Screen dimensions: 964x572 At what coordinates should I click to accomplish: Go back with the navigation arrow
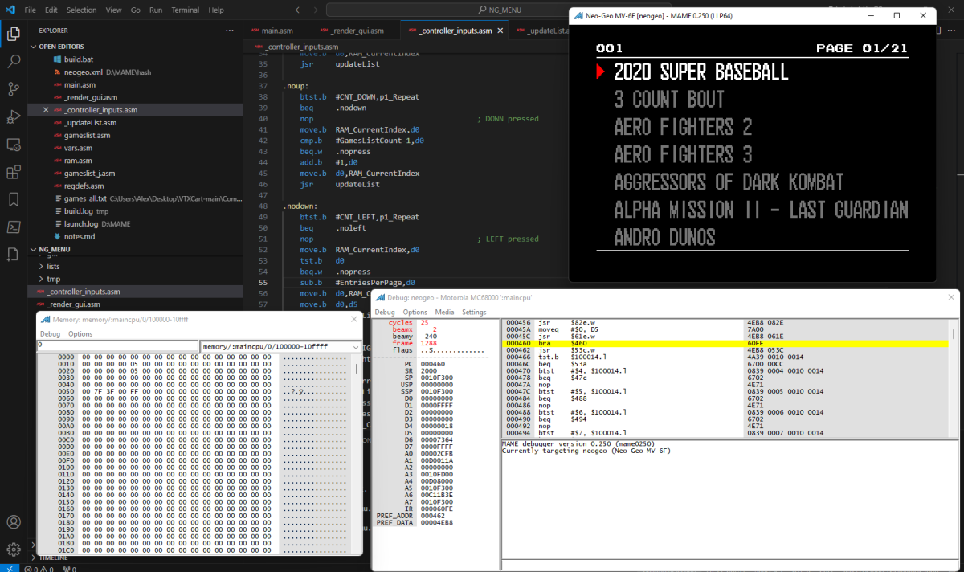click(x=298, y=10)
